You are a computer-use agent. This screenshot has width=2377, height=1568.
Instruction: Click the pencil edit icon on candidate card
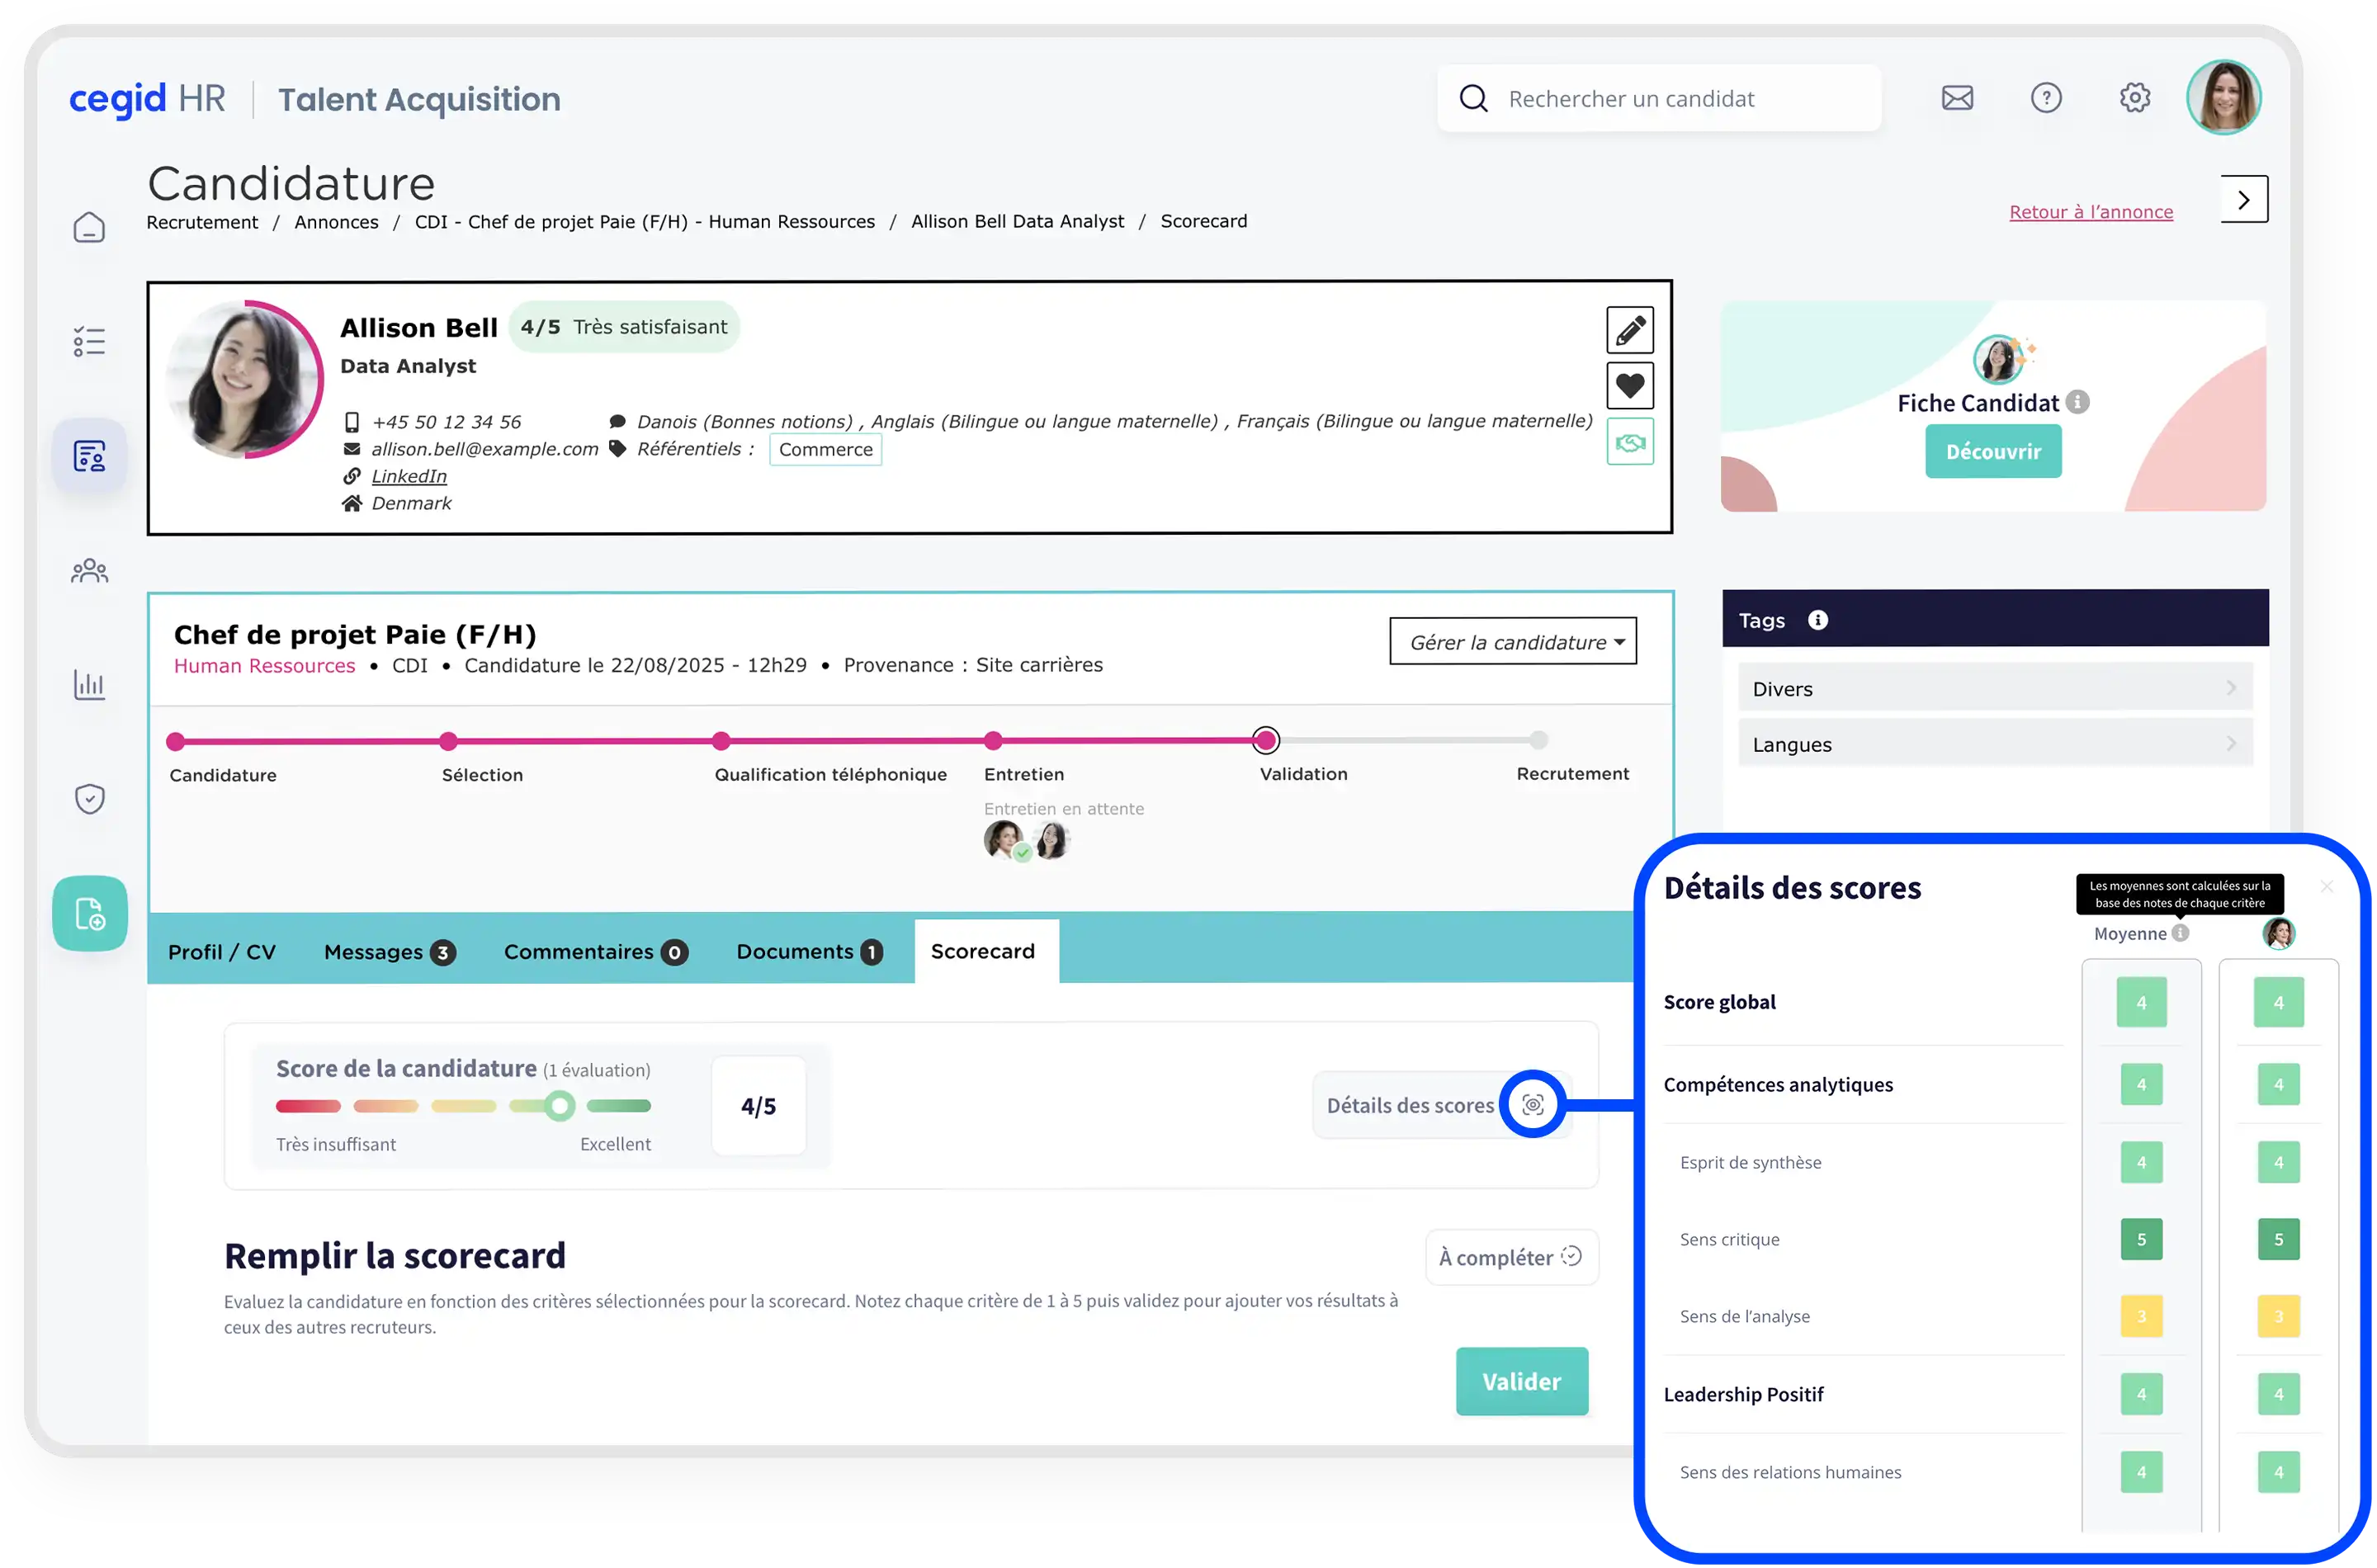point(1629,330)
